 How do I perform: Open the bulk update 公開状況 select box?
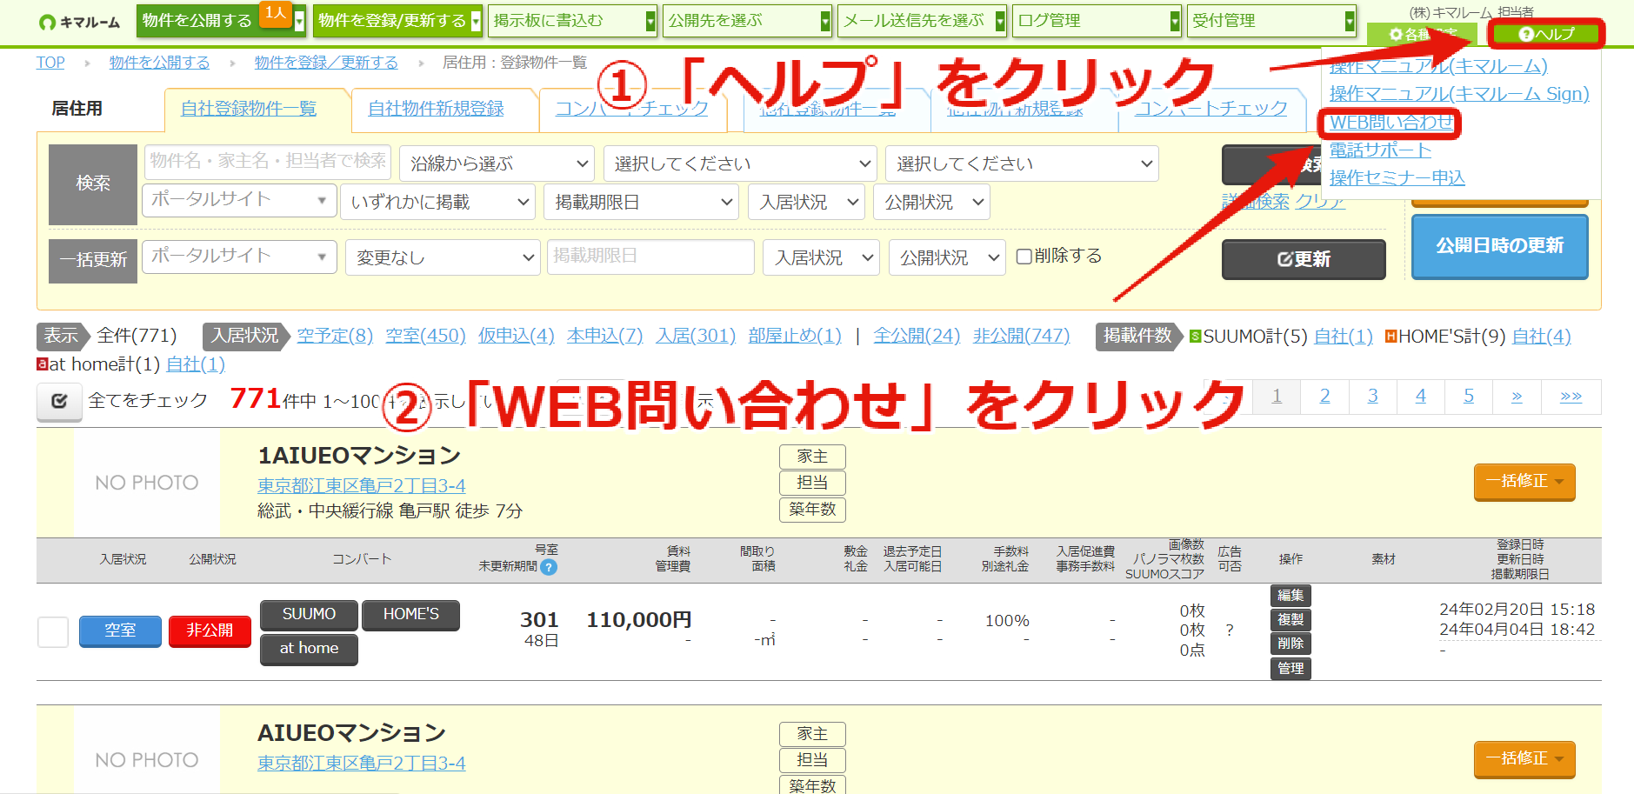coord(948,257)
